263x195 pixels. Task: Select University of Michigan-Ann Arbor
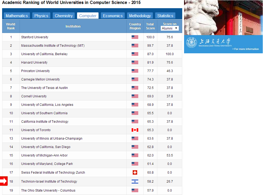(x=44, y=155)
